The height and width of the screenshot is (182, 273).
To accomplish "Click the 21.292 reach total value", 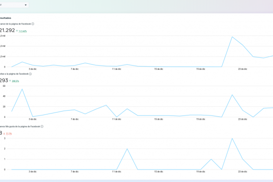I will point(7,30).
